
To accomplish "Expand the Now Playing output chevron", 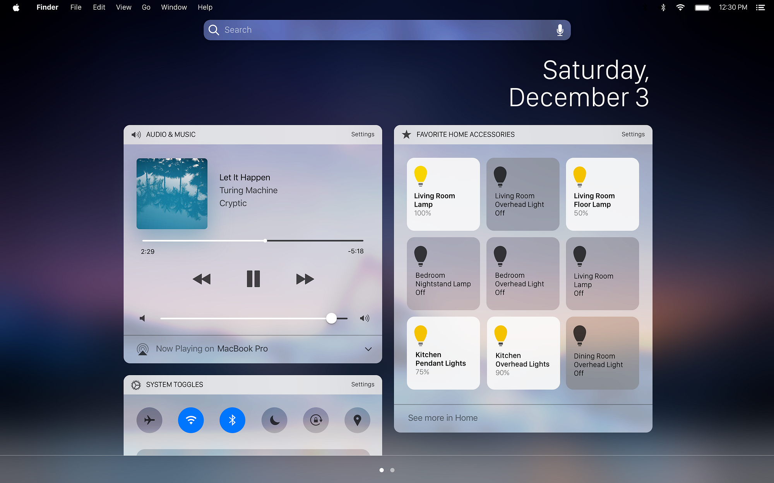I will click(368, 349).
